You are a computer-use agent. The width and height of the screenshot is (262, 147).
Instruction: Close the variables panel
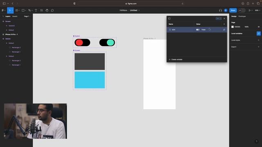point(224,18)
